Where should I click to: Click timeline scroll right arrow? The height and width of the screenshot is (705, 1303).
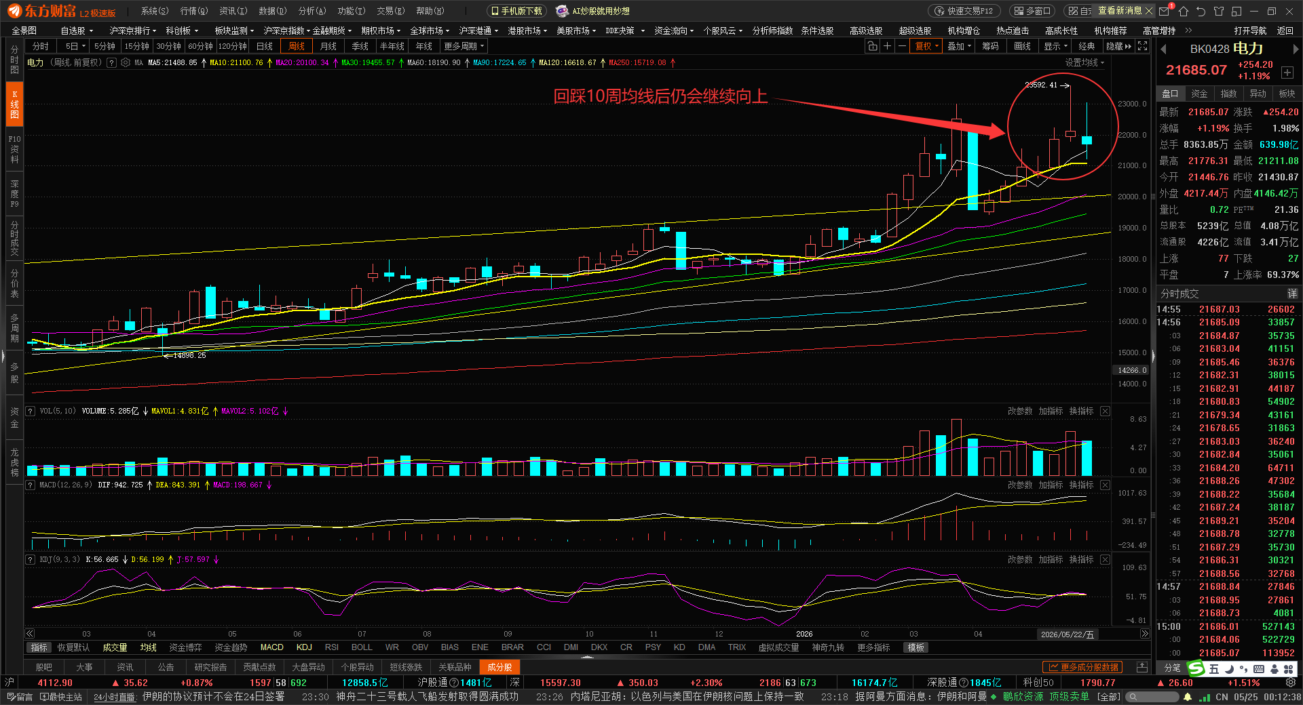point(1145,634)
